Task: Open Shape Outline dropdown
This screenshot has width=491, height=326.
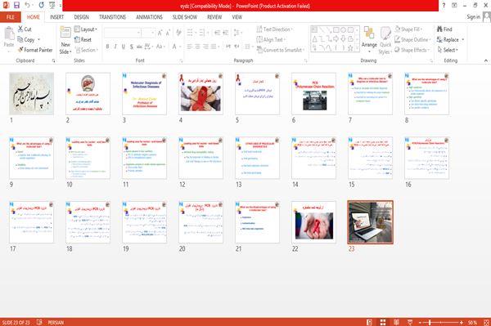Action: 412,40
